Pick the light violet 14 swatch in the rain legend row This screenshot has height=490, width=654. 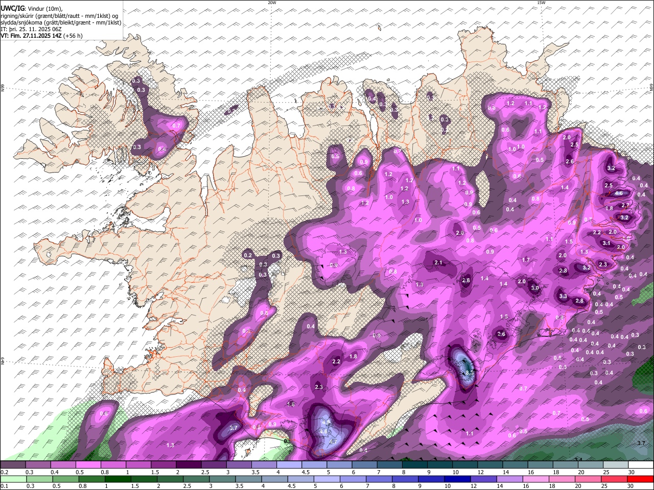click(x=509, y=479)
